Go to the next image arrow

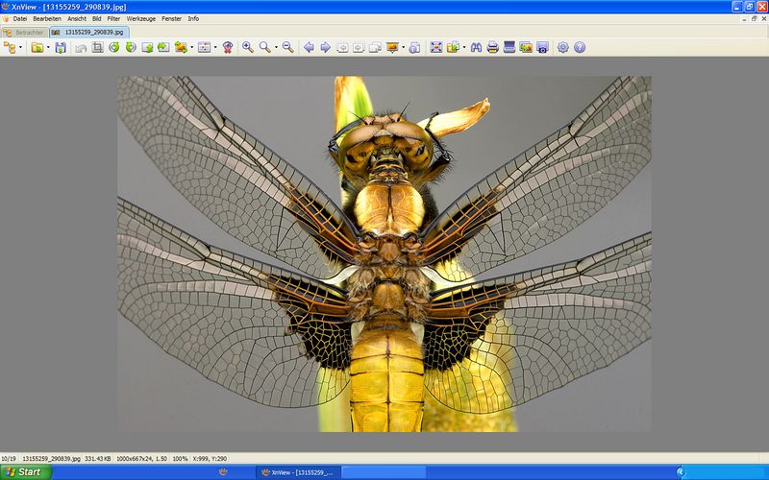tap(325, 47)
